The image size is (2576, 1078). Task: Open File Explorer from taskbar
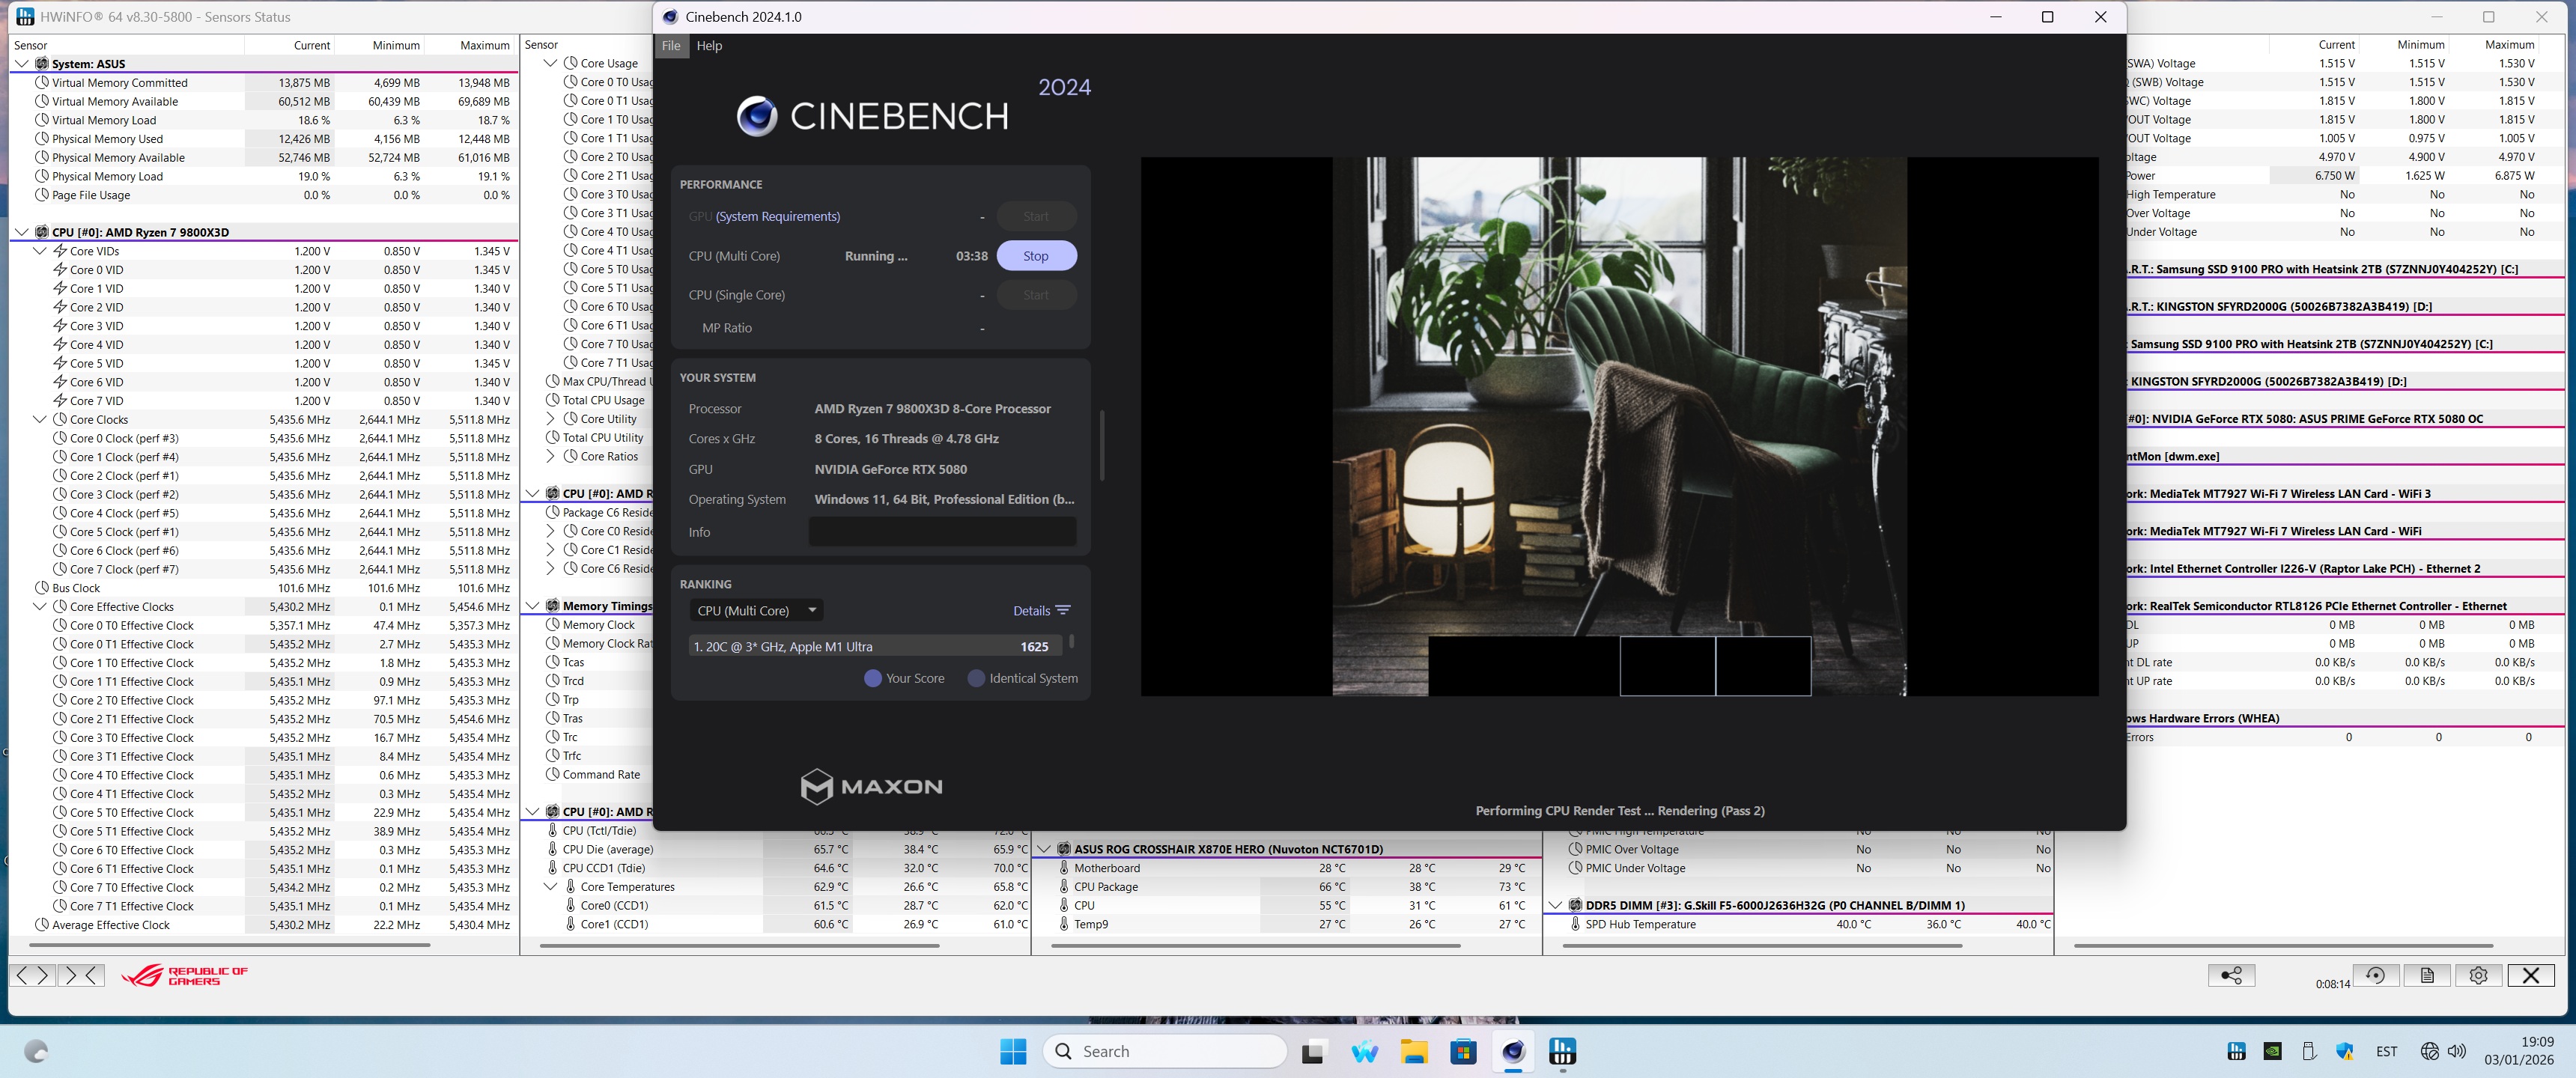pyautogui.click(x=1413, y=1051)
